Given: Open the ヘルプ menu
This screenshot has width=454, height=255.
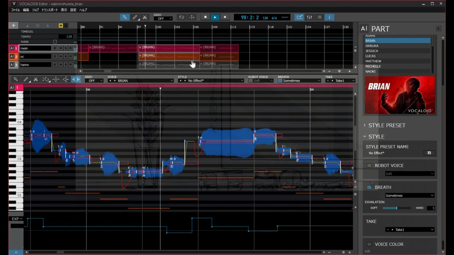Looking at the screenshot, I should tap(83, 10).
